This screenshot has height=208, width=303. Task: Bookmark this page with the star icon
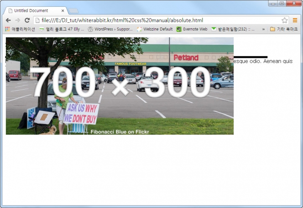(x=284, y=20)
